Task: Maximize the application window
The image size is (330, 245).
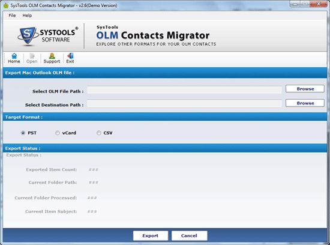Action: tap(305, 4)
